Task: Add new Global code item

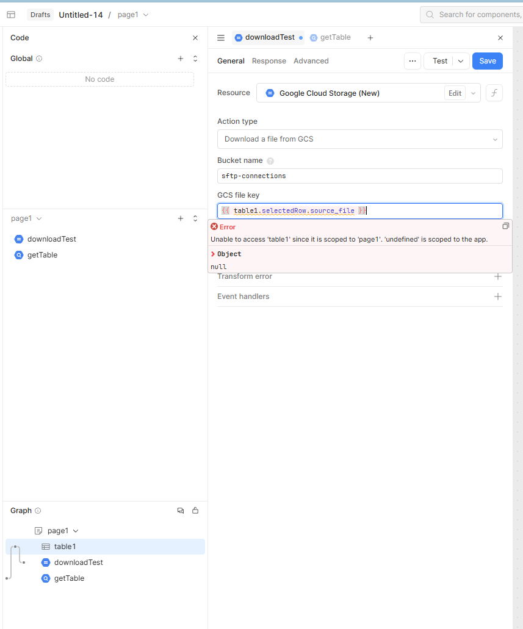Action: click(x=180, y=59)
